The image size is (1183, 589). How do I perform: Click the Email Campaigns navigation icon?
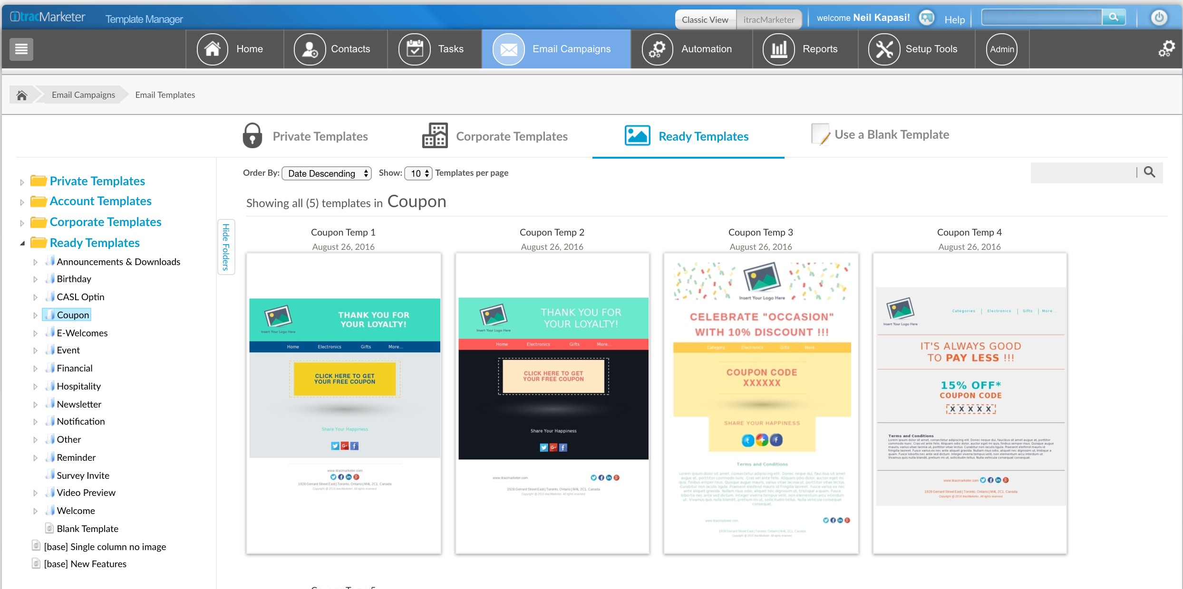click(505, 49)
